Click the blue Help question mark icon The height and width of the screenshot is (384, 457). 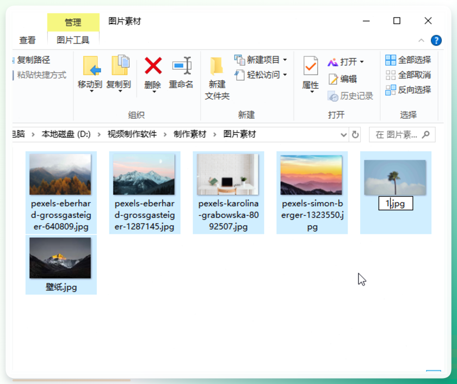tap(436, 40)
